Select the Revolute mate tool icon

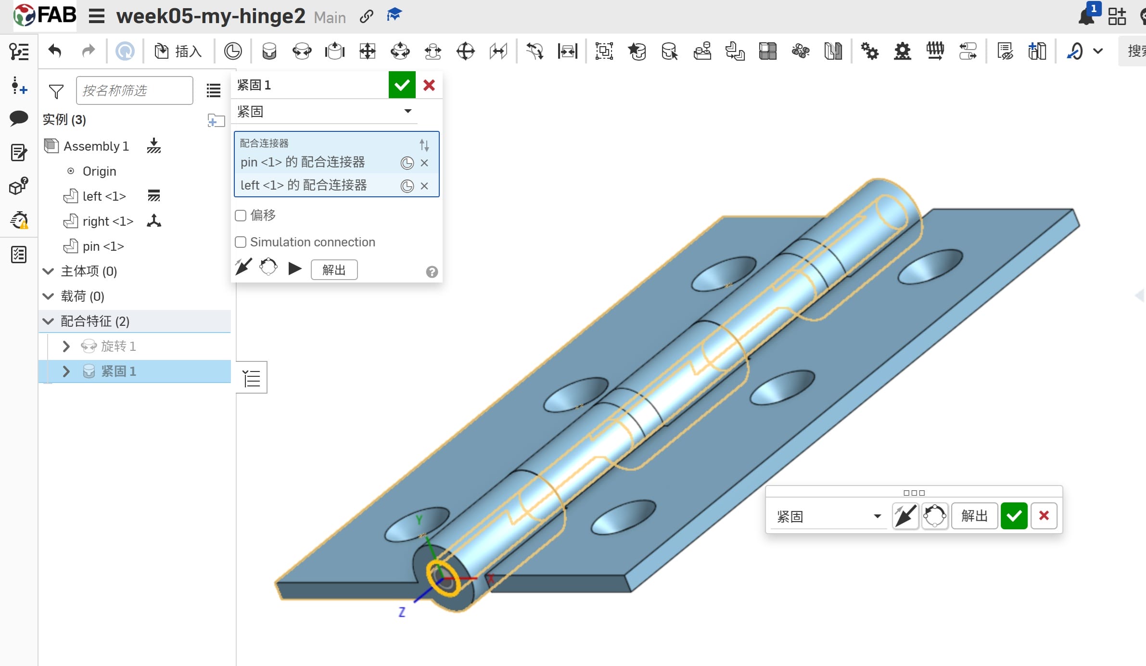(302, 51)
